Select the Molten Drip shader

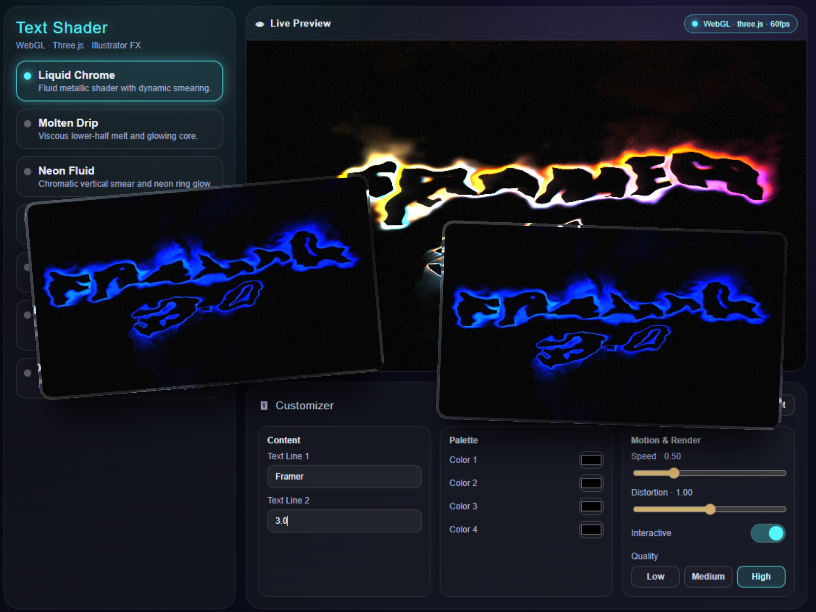(x=119, y=129)
